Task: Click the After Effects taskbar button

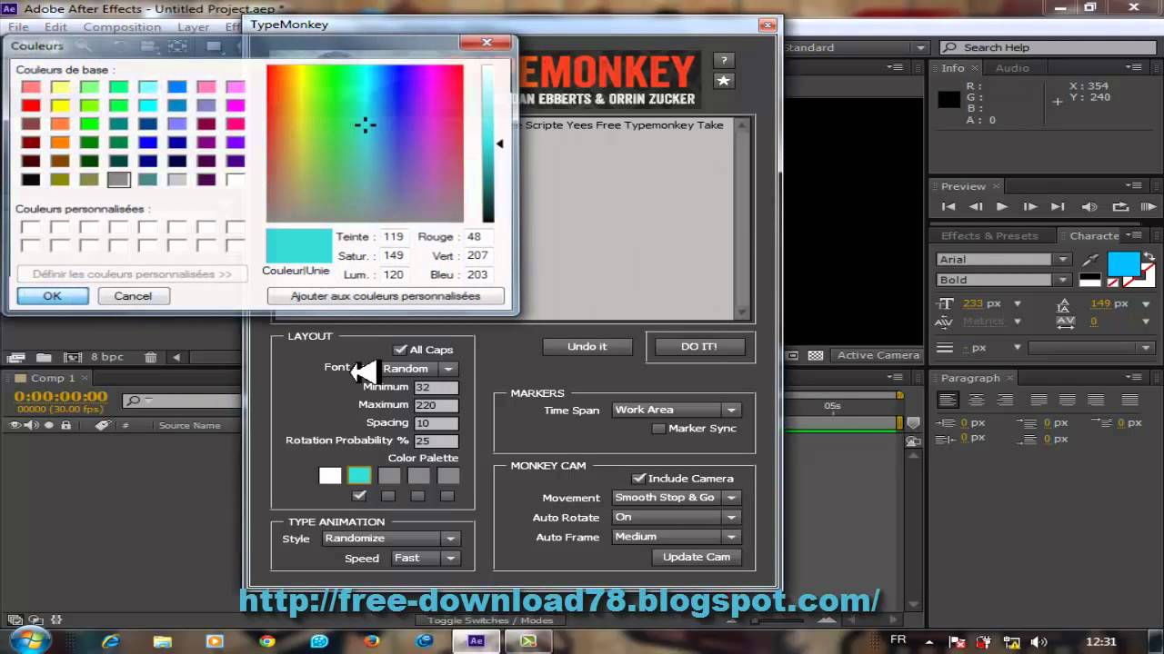Action: pyautogui.click(x=476, y=641)
